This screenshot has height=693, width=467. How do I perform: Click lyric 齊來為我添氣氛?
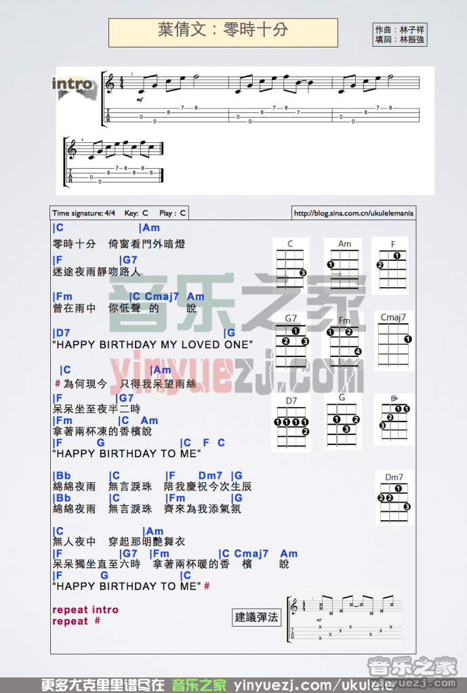pyautogui.click(x=202, y=509)
